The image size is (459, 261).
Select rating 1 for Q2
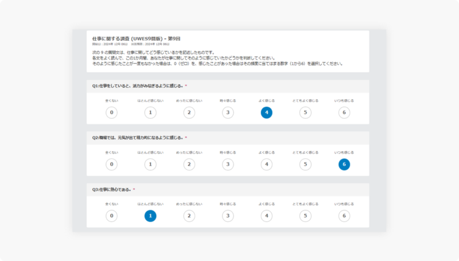(150, 164)
